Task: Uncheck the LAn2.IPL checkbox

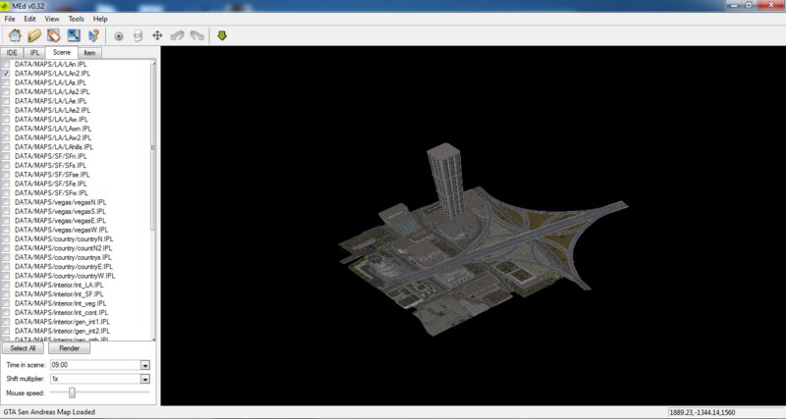Action: [x=6, y=73]
